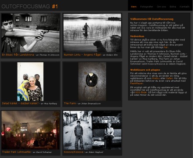Follow the FlashPlayer link

pos(136,83)
